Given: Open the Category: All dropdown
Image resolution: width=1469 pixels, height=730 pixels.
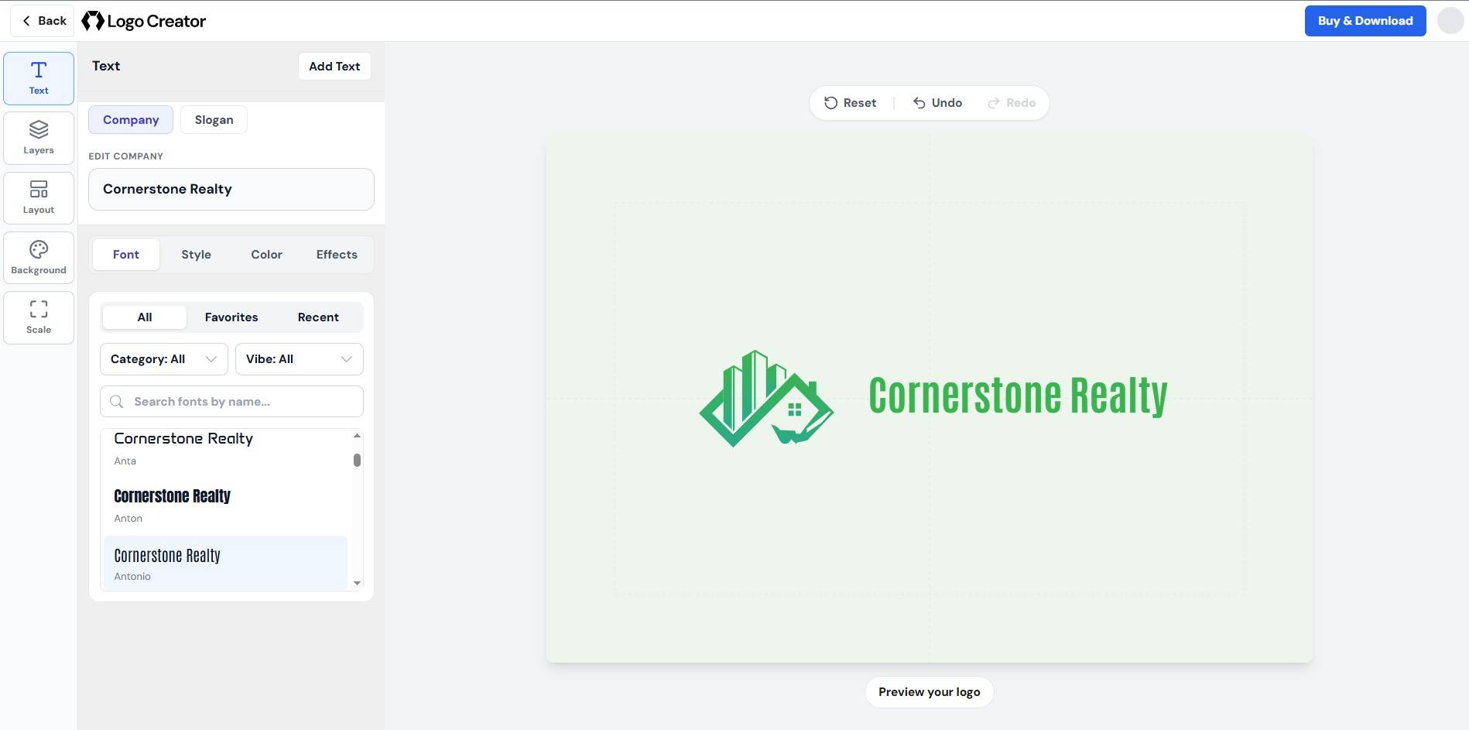Looking at the screenshot, I should click(164, 359).
